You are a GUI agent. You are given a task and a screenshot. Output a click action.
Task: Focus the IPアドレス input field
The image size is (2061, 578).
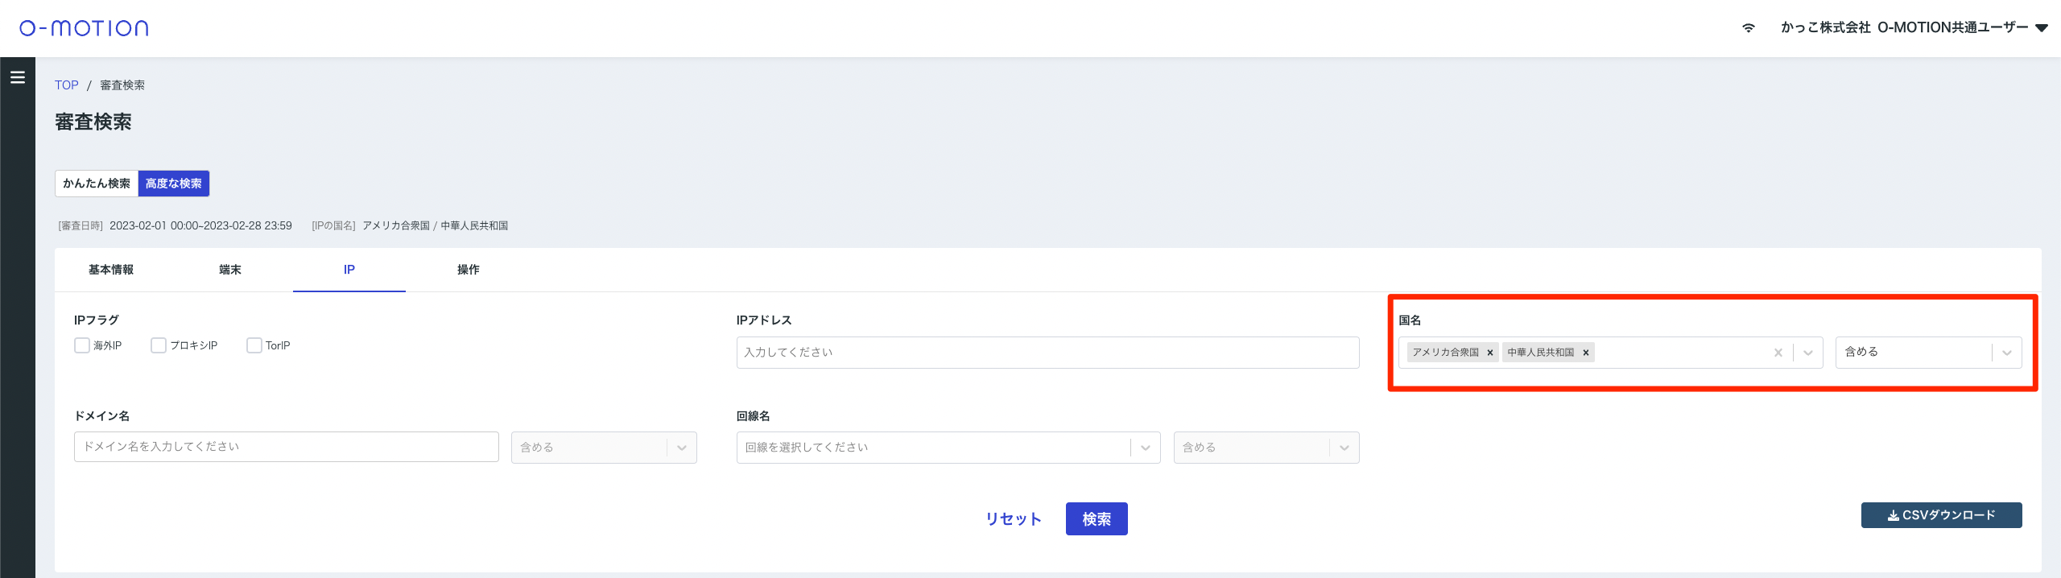point(1047,353)
